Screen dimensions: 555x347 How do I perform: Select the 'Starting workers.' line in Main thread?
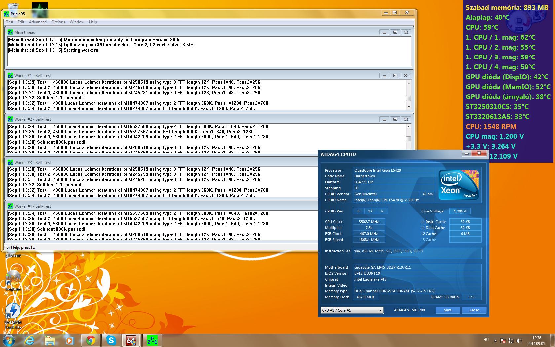pos(54,50)
